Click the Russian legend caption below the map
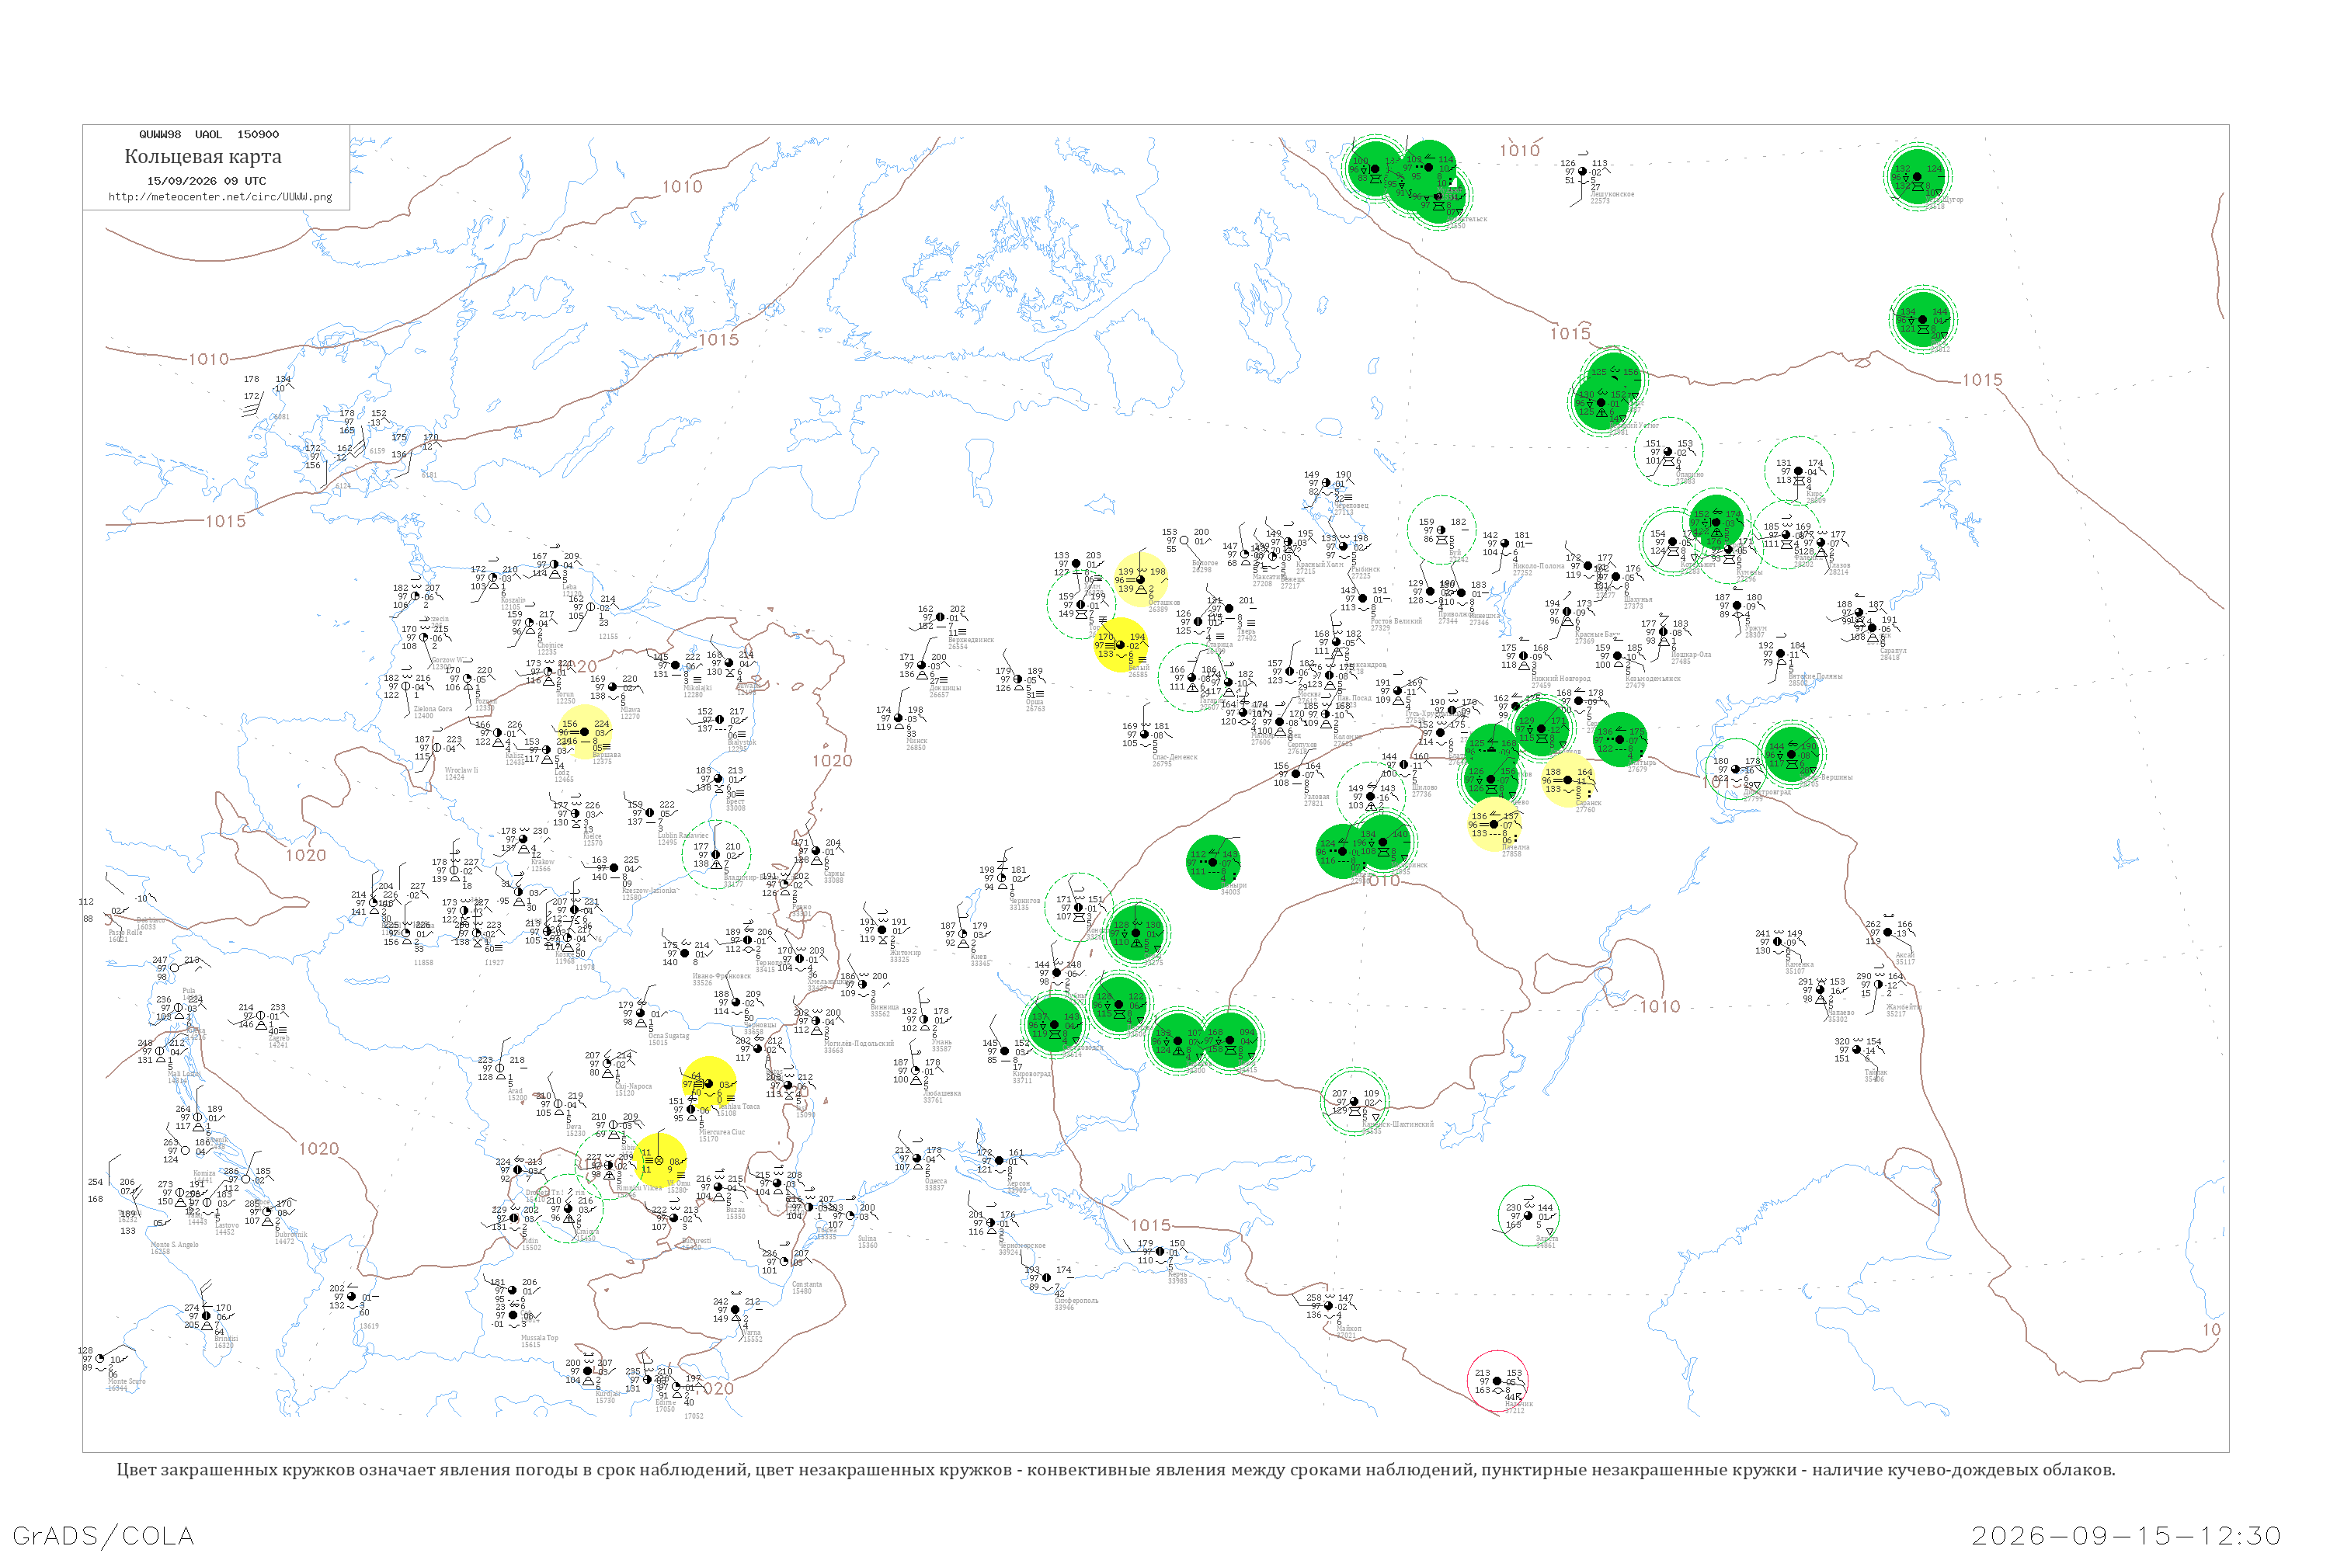This screenshot has height=1553, width=2330. click(1115, 1470)
